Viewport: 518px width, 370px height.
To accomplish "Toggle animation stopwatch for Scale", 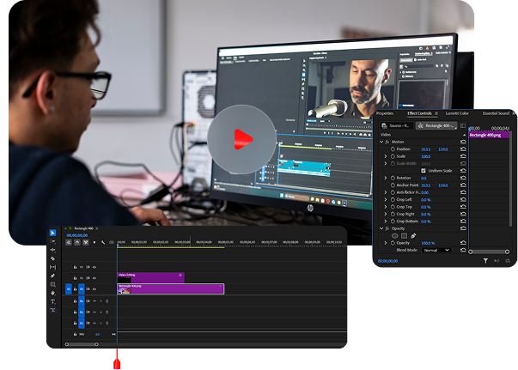I will (393, 156).
